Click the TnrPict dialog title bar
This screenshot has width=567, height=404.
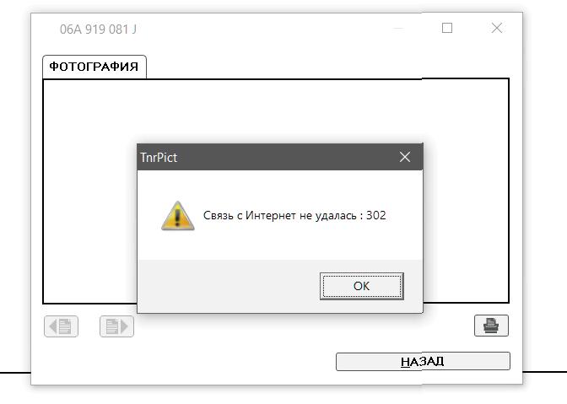coord(279,157)
